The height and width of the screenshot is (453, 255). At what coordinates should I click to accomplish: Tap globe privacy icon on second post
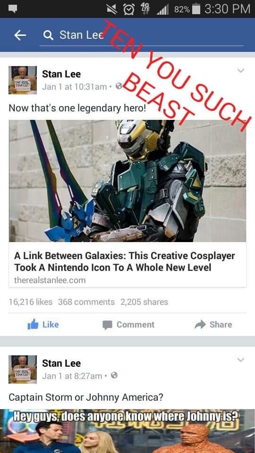click(114, 375)
